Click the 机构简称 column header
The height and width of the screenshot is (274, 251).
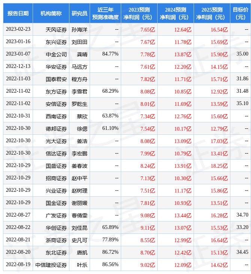[51, 13]
